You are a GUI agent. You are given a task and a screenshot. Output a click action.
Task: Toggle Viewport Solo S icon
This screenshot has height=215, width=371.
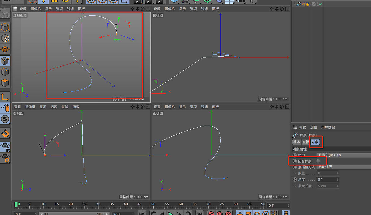pyautogui.click(x=5, y=119)
